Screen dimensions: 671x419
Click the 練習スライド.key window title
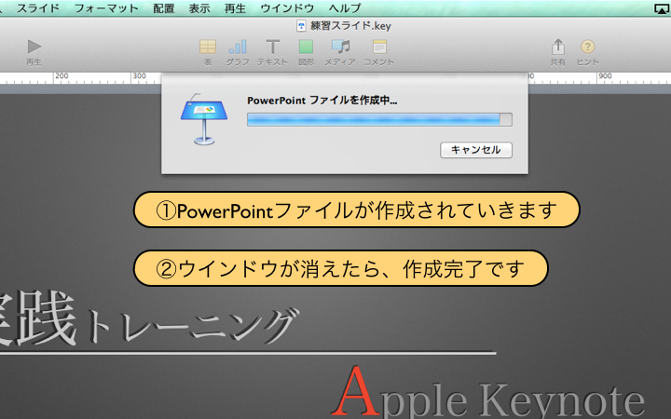coord(350,26)
